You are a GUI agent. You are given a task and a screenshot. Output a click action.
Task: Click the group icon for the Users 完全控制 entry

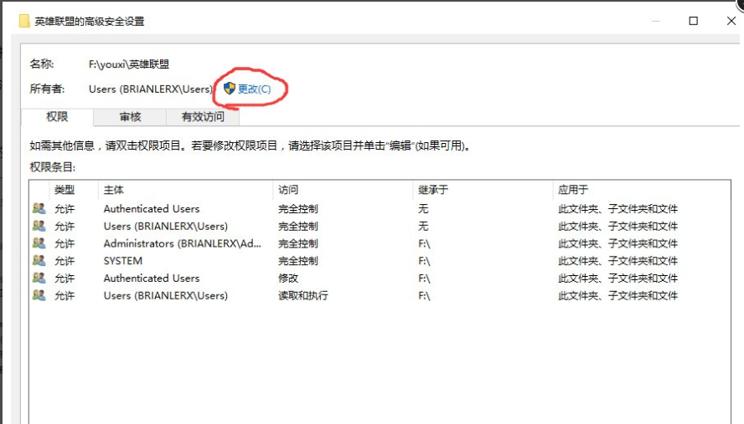39,226
